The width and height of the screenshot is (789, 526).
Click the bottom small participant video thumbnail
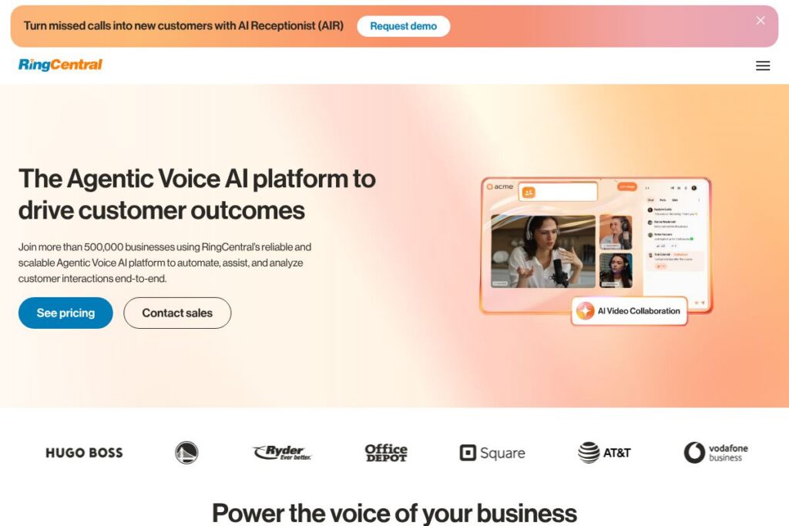click(616, 270)
